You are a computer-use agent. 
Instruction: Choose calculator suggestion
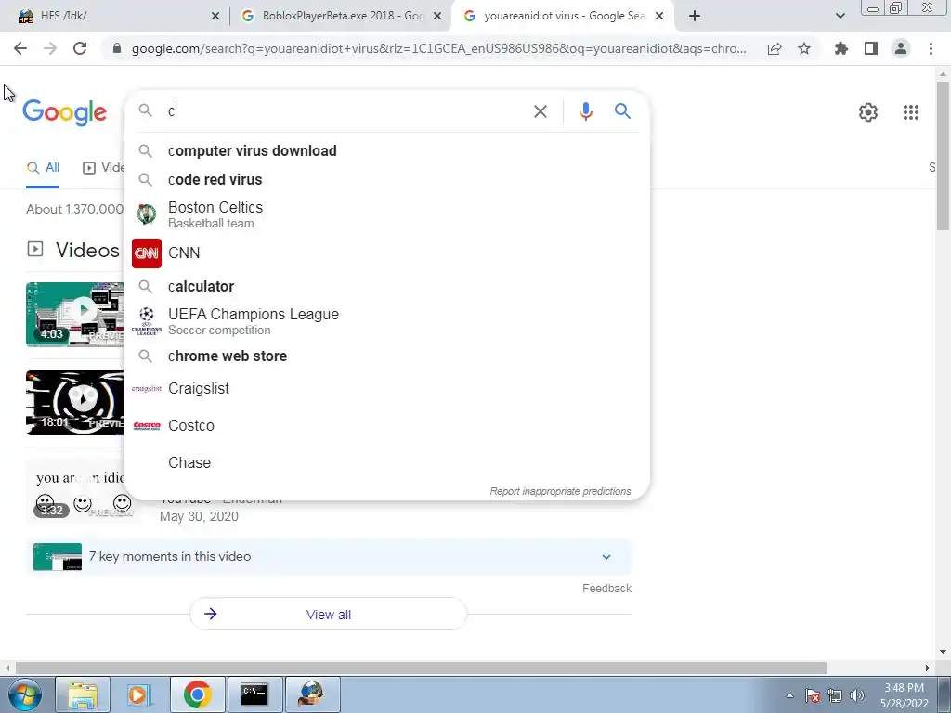(386, 286)
